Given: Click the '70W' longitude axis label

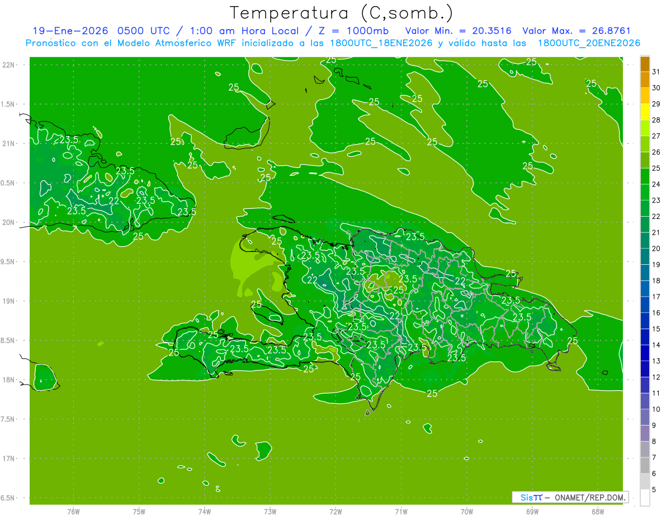Looking at the screenshot, I should pos(467,512).
